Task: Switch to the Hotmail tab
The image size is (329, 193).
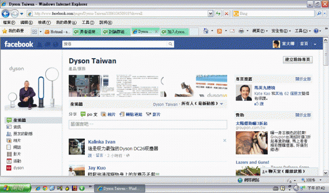Action: coord(58,32)
